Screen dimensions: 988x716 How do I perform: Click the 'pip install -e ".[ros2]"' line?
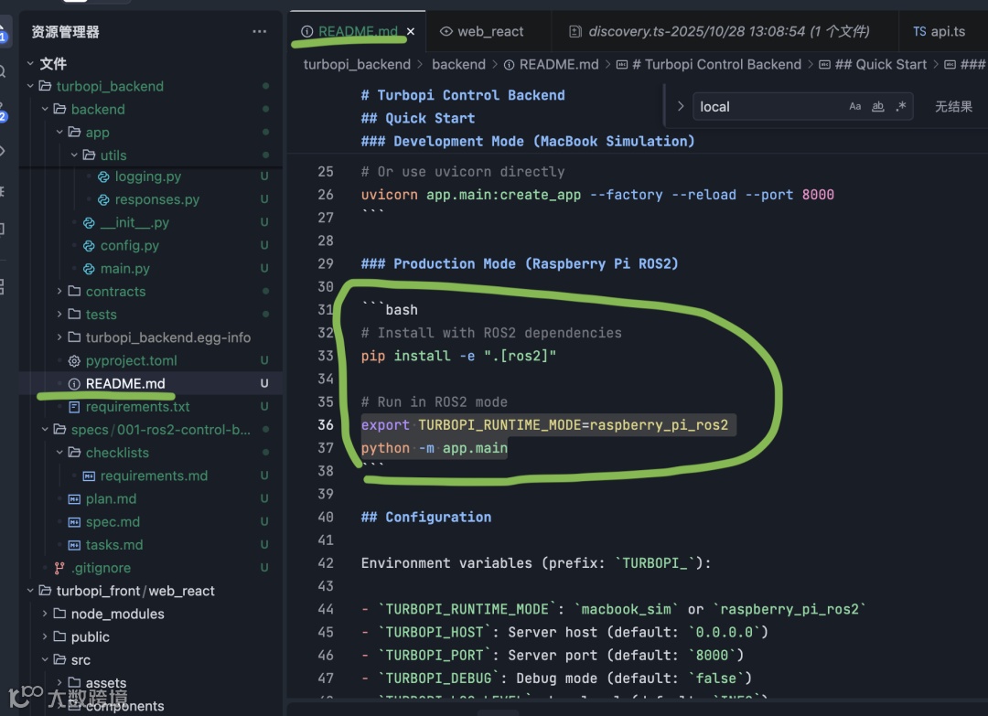coord(458,356)
